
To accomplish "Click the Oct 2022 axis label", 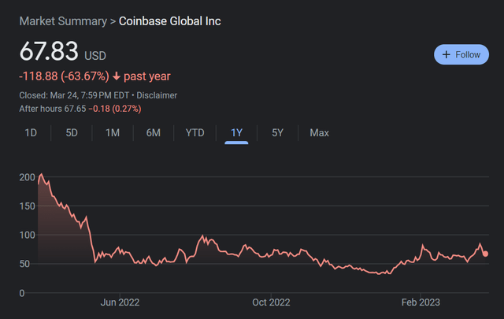I will click(x=271, y=302).
